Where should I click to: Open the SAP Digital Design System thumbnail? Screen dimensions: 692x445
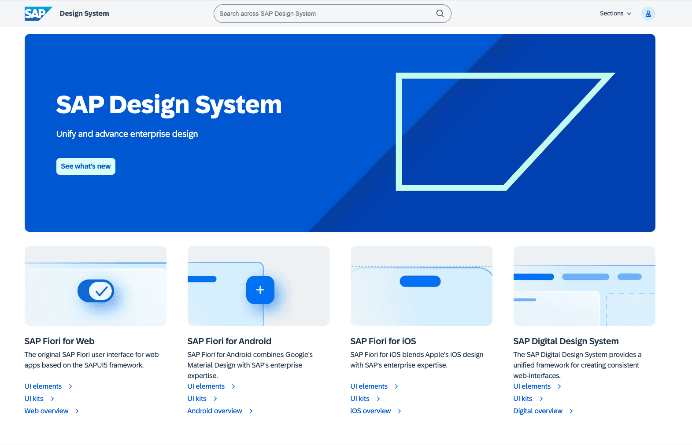click(x=585, y=286)
